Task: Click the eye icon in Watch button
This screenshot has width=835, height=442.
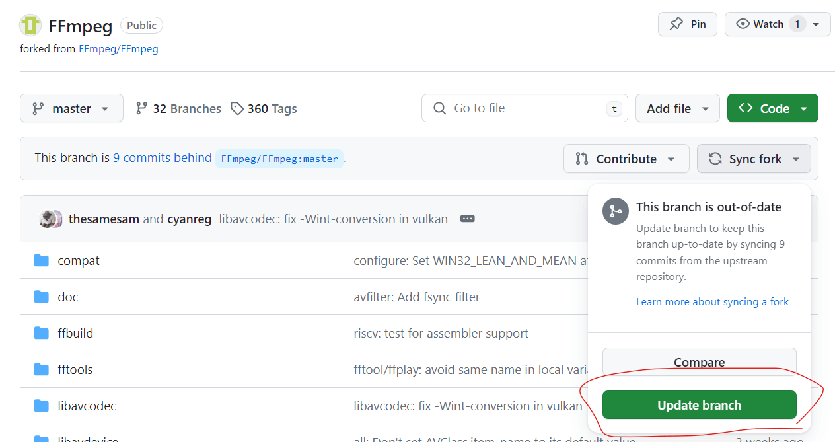Action: pyautogui.click(x=743, y=24)
